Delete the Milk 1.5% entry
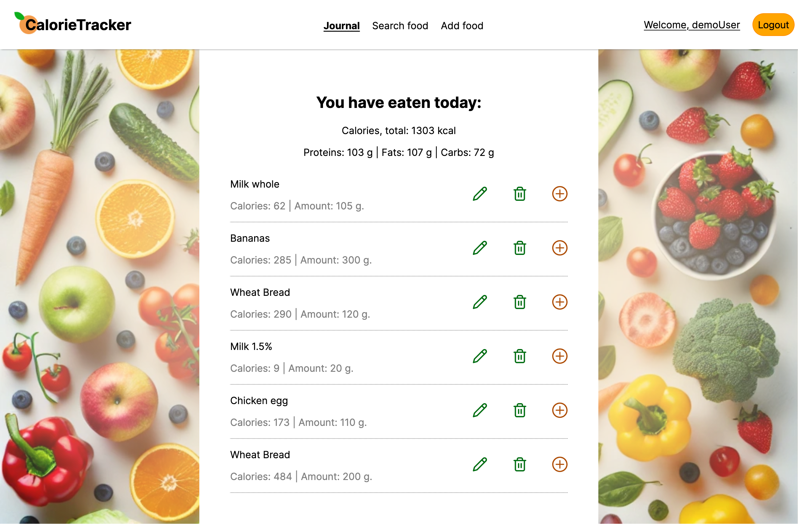The image size is (798, 524). click(520, 356)
